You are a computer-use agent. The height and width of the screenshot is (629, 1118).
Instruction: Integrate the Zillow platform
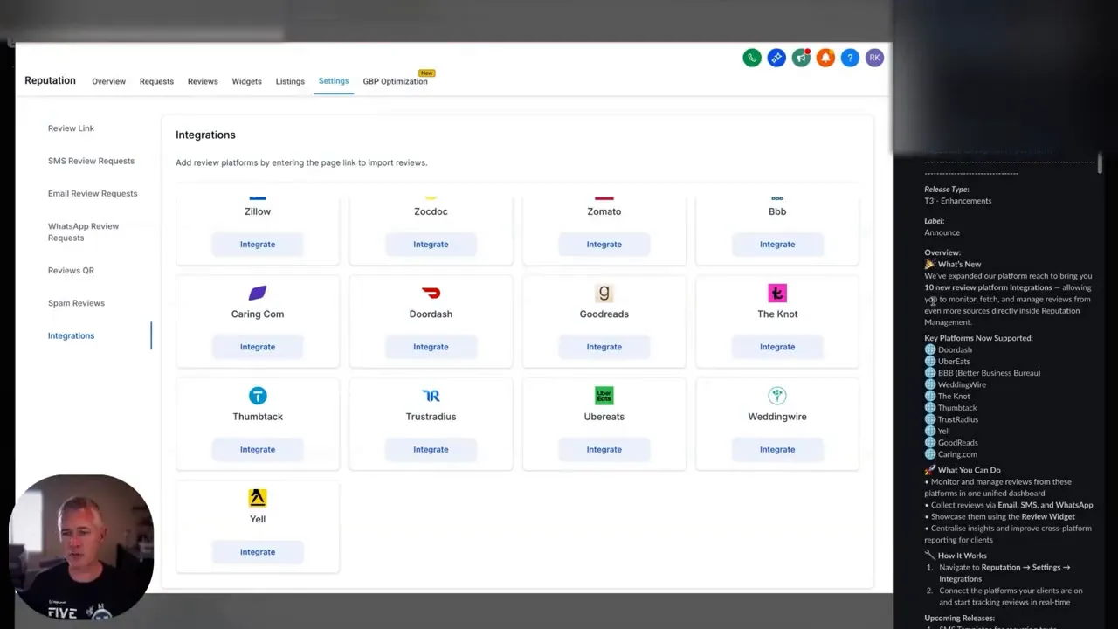pos(258,245)
